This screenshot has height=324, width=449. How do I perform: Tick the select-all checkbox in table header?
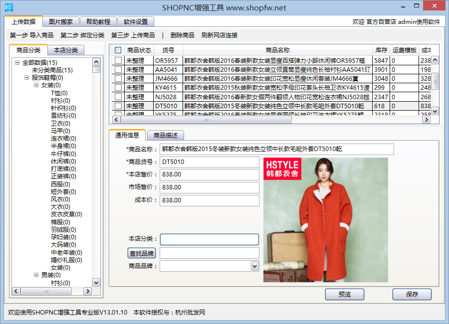click(x=118, y=50)
